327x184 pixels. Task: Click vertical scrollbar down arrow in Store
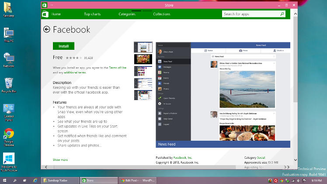(295, 160)
